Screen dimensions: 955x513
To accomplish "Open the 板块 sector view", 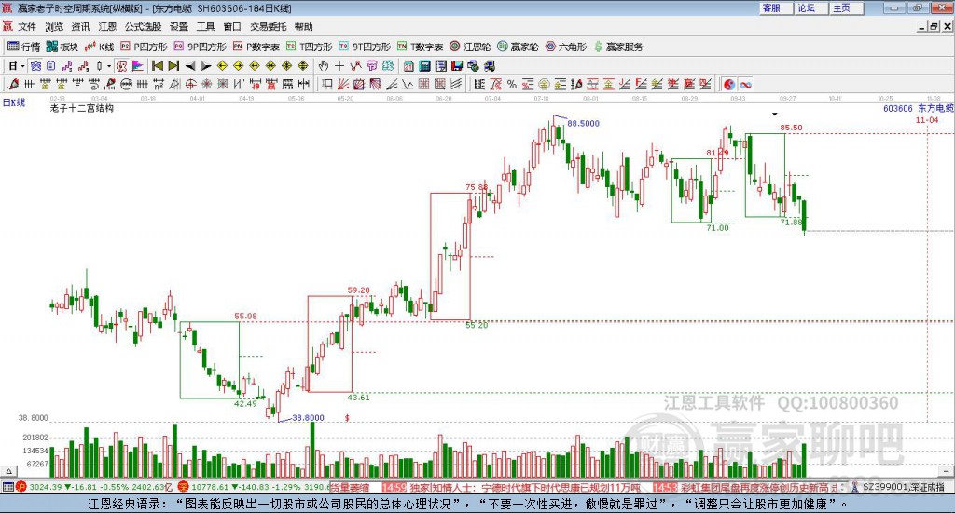I will [x=62, y=47].
